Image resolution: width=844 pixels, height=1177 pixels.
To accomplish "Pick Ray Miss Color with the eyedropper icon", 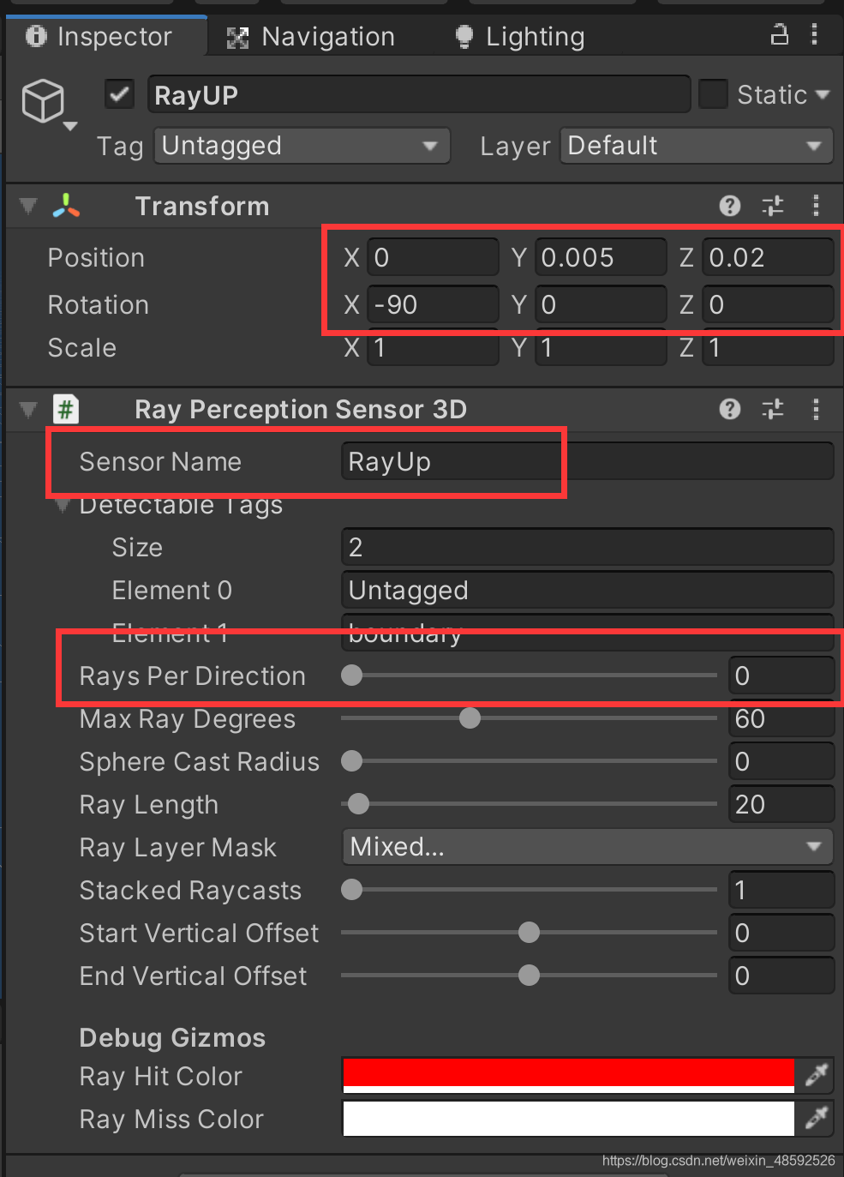I will 815,1119.
